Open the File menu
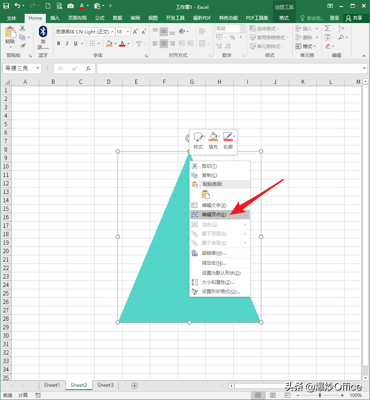The width and height of the screenshot is (370, 400). tap(12, 18)
